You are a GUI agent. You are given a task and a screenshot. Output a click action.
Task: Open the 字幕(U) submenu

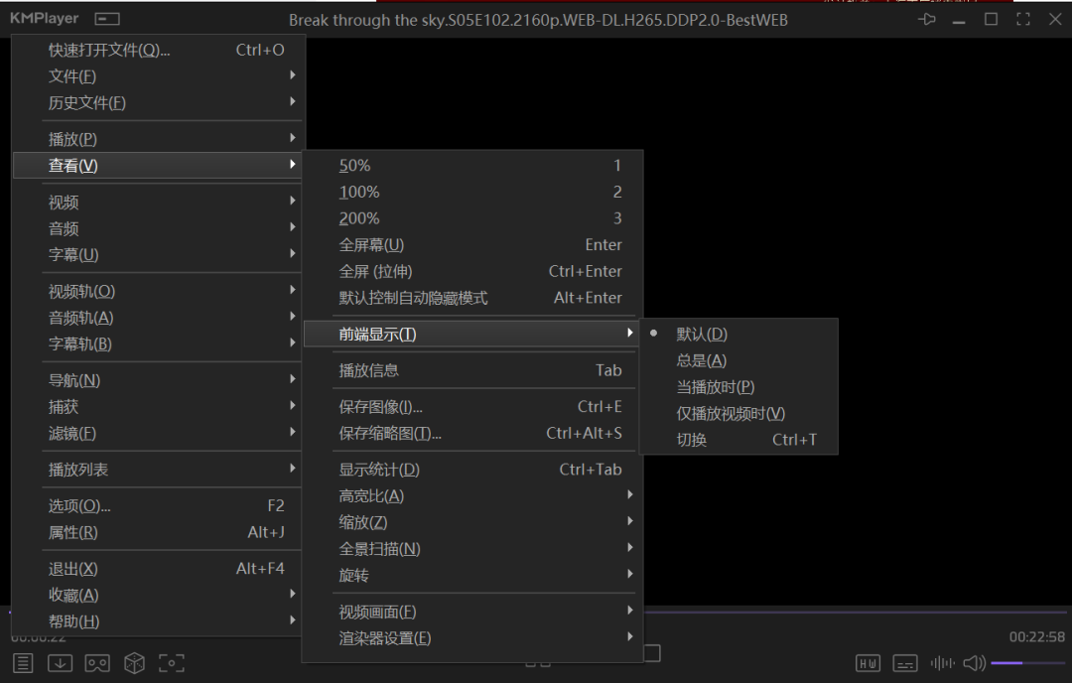coord(157,255)
